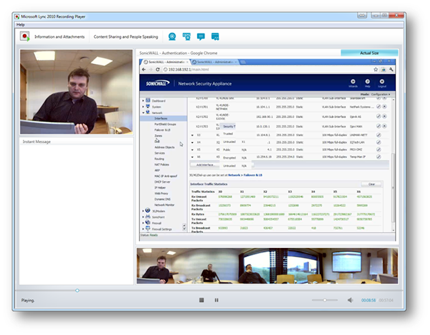Edit the X4 interface settings

378,142
